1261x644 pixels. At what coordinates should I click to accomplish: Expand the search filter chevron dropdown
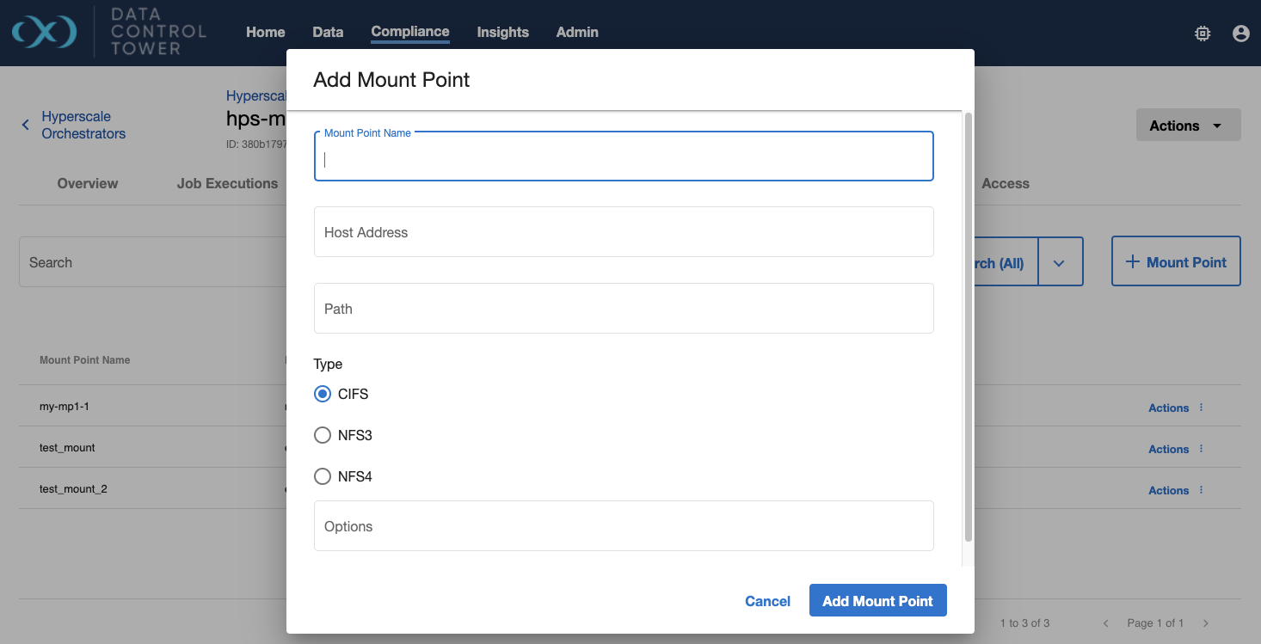pyautogui.click(x=1059, y=263)
